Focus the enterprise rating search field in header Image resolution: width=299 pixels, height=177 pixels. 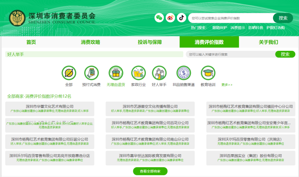point(230,18)
